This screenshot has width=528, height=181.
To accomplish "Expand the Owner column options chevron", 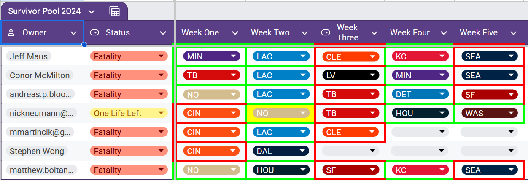I will point(74,33).
